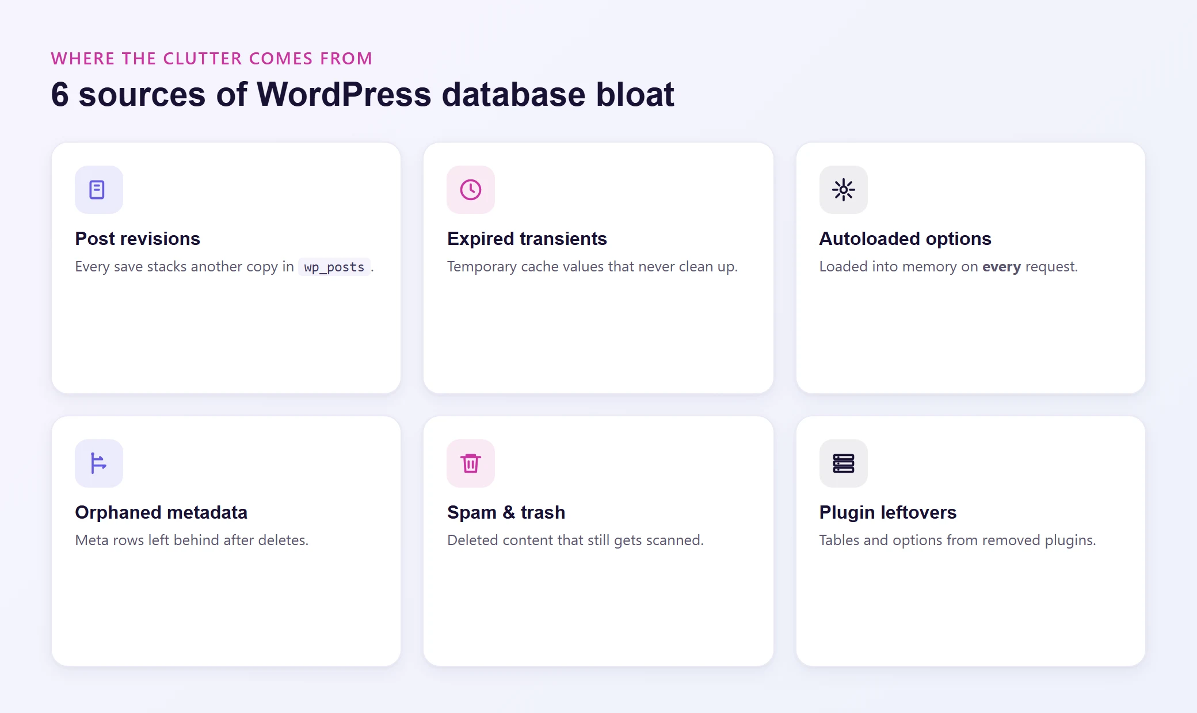
Task: Select the 'Plugin leftovers' card title
Action: click(x=888, y=512)
